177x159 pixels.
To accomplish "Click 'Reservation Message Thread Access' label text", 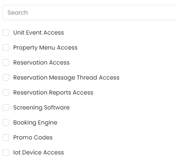I will (x=66, y=78).
